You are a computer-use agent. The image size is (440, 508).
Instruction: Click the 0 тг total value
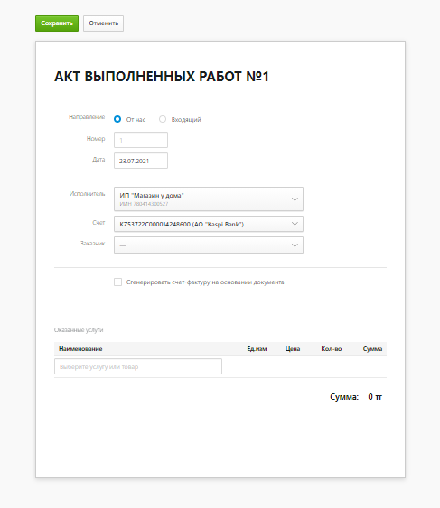(x=375, y=396)
